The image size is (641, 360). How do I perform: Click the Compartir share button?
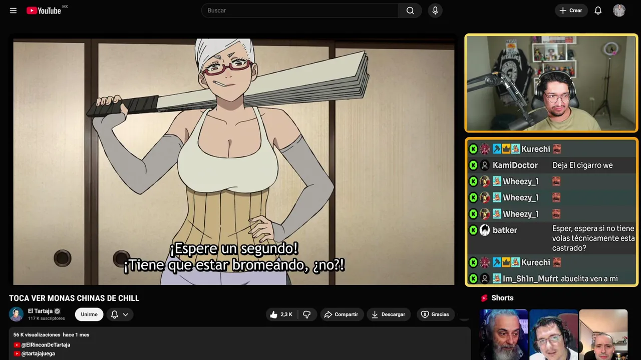tap(342, 314)
